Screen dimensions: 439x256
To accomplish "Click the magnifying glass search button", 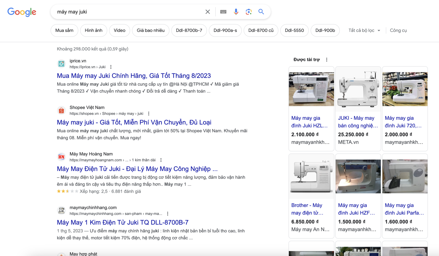I will coord(261,12).
